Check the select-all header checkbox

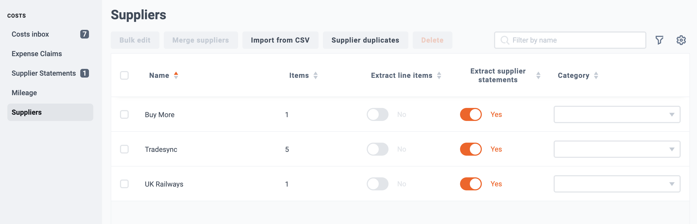tap(124, 75)
